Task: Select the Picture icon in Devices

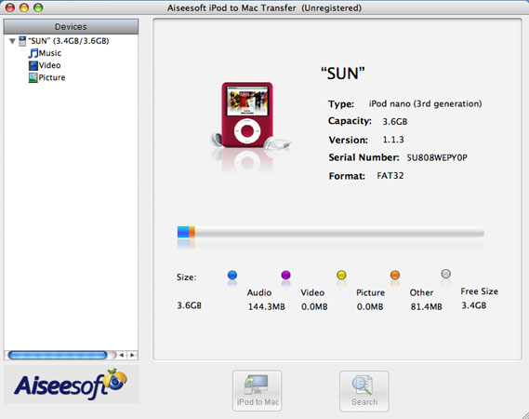Action: [x=33, y=77]
